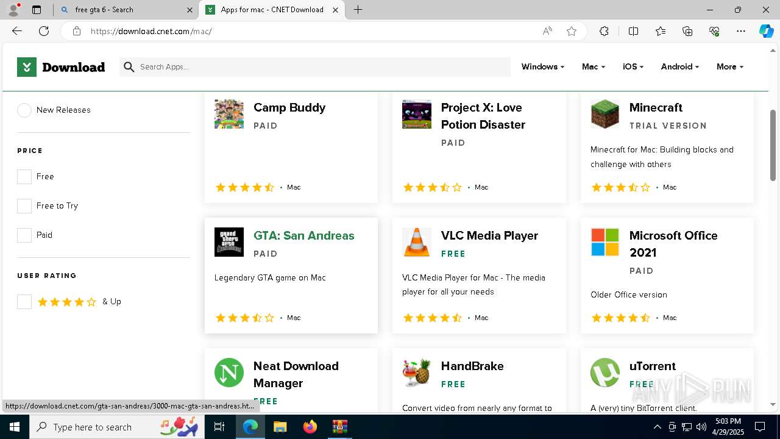This screenshot has height=439, width=780.
Task: Click the page vertical scrollbar thumb
Action: click(x=773, y=145)
